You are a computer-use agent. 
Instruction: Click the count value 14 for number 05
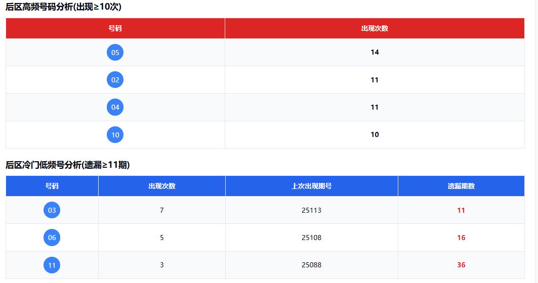click(x=375, y=53)
